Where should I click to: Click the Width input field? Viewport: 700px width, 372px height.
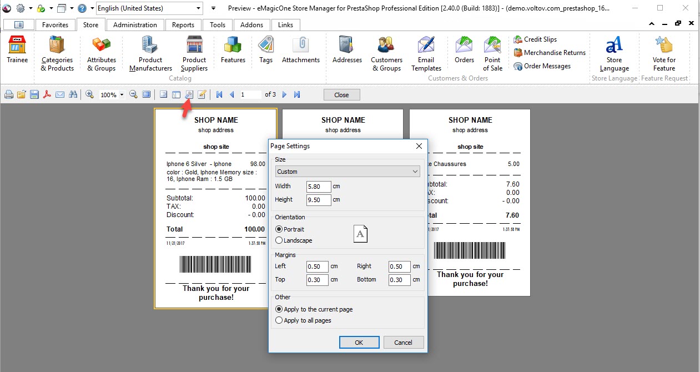pyautogui.click(x=319, y=187)
